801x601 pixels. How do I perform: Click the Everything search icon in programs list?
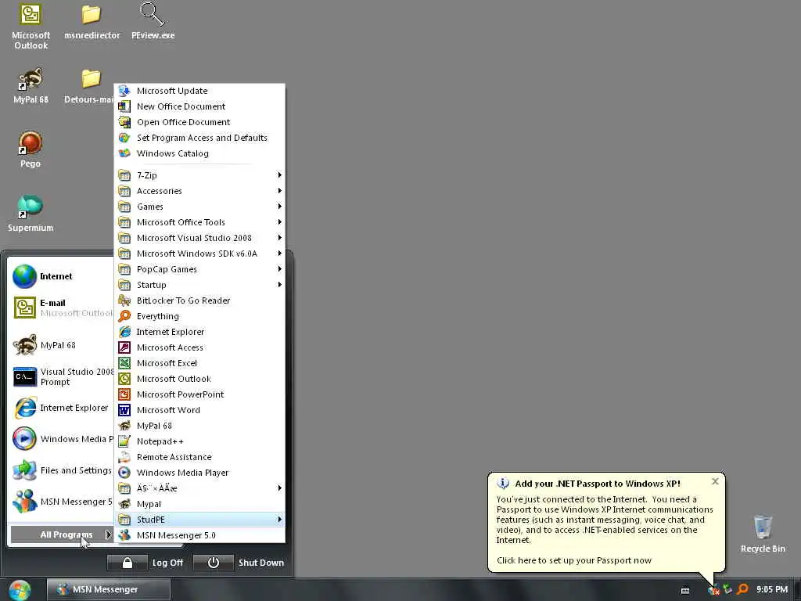point(124,316)
